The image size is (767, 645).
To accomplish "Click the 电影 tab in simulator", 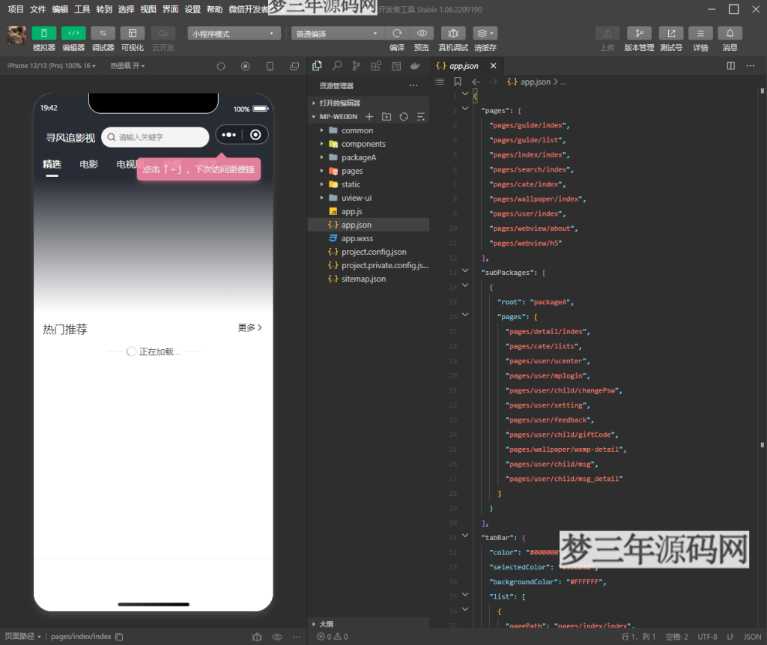I will point(89,164).
